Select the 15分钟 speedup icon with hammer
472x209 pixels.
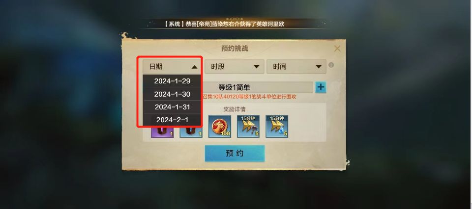(x=248, y=127)
